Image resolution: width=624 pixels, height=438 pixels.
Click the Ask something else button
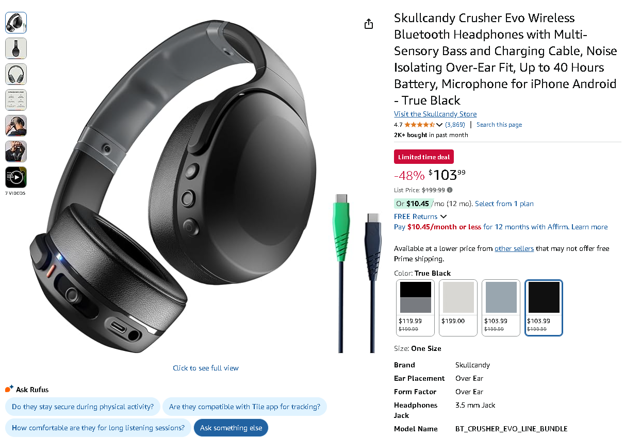(231, 428)
